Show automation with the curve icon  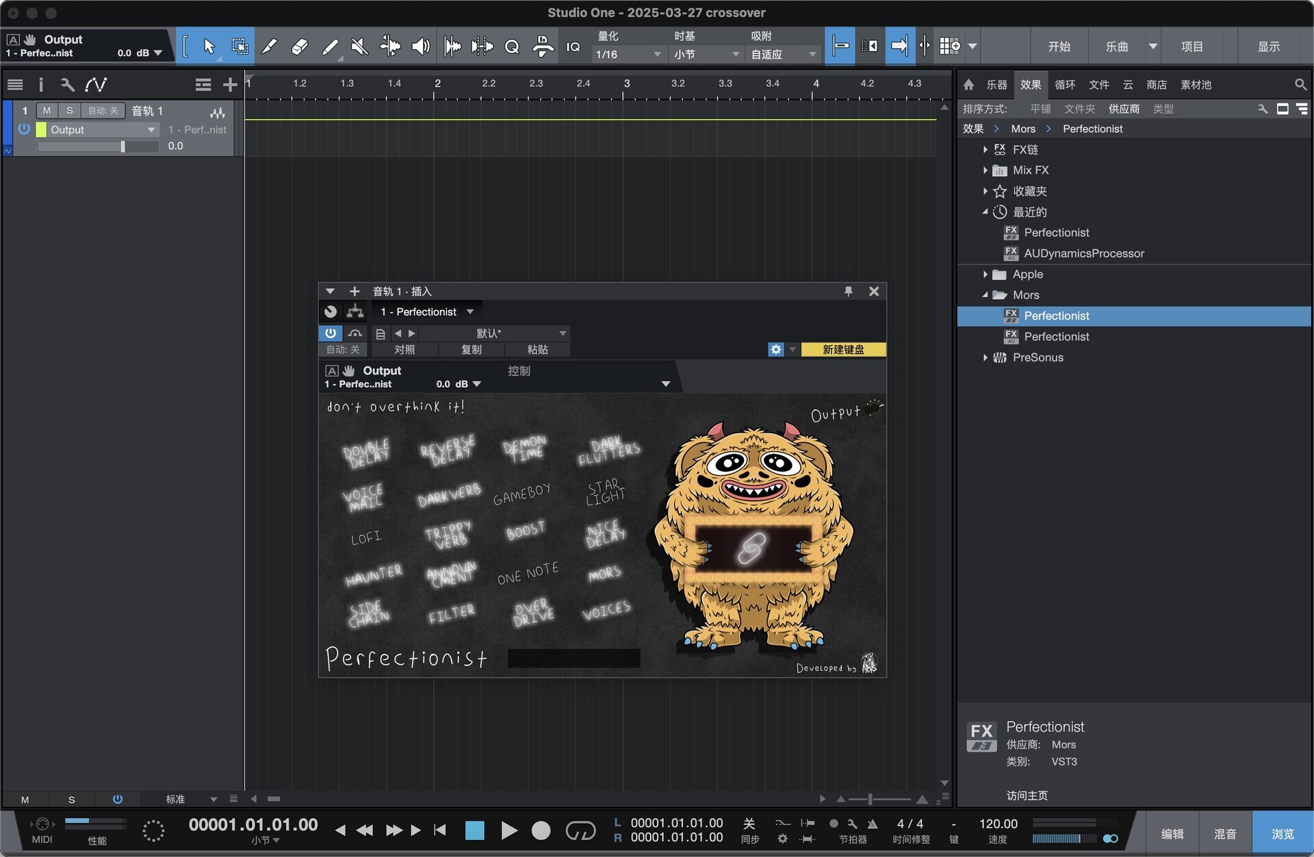coord(96,84)
